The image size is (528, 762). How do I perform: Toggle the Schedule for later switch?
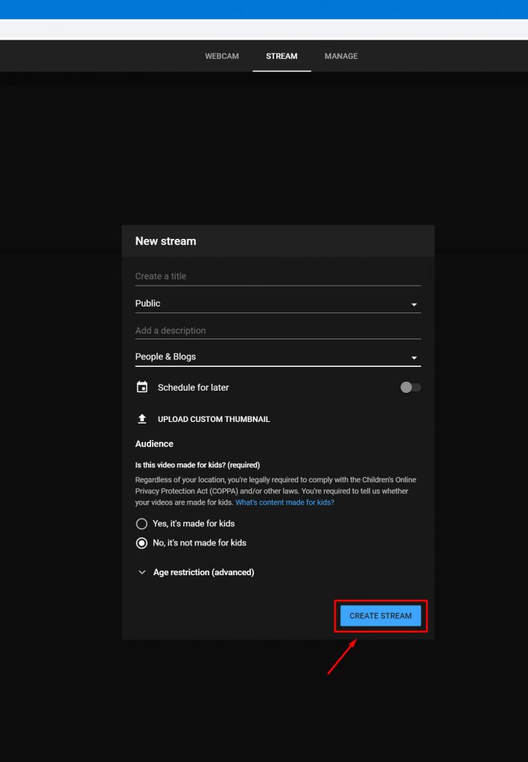410,387
